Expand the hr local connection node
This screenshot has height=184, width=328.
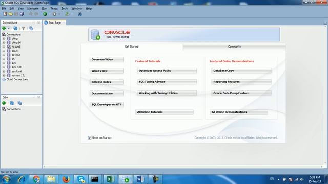point(4,47)
